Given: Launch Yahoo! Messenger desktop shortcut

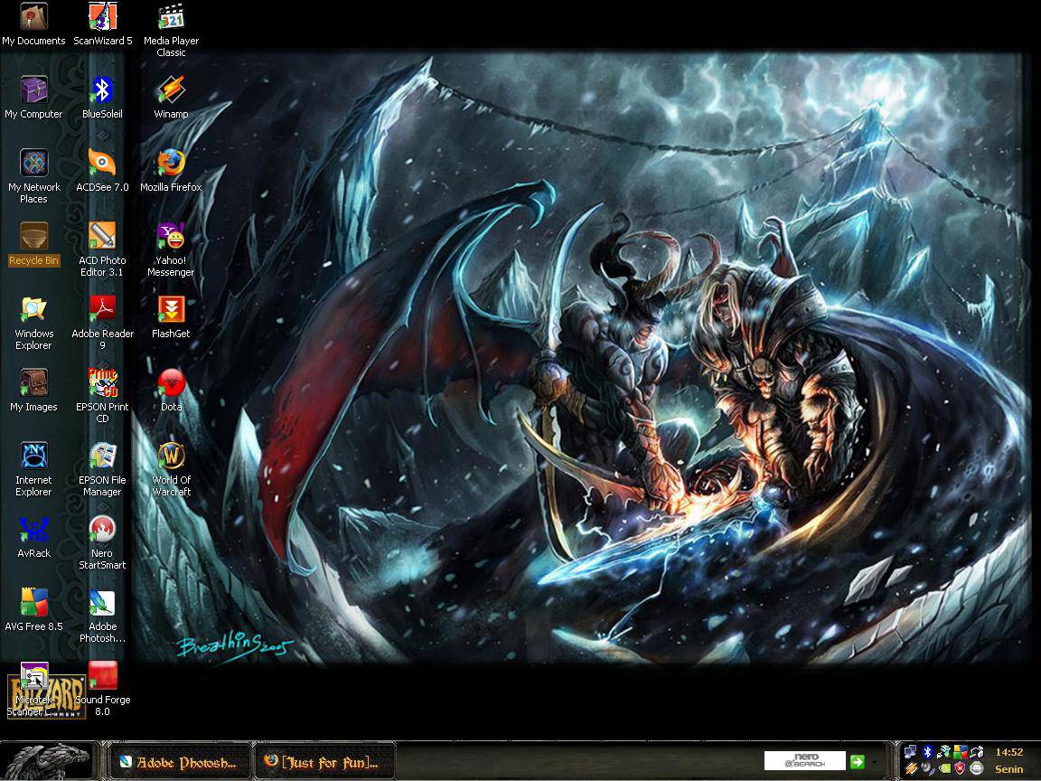Looking at the screenshot, I should [172, 249].
